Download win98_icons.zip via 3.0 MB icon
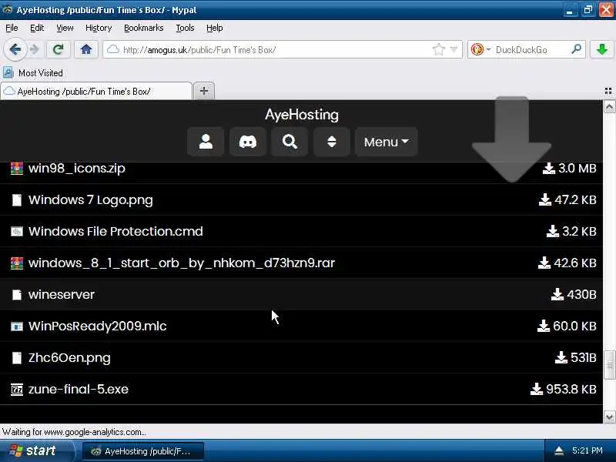This screenshot has height=462, width=616. tap(548, 168)
